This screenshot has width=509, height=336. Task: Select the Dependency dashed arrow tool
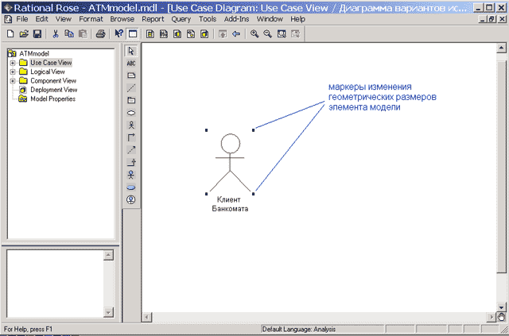click(x=131, y=149)
